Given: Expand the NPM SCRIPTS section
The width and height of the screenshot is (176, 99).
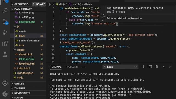Looking at the screenshot, I should [x=22, y=93].
